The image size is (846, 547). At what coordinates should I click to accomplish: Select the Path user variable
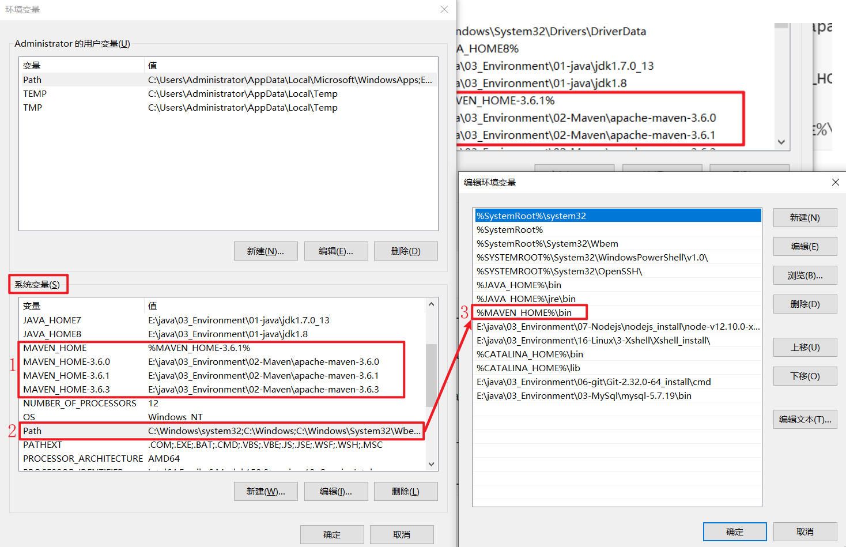click(86, 80)
